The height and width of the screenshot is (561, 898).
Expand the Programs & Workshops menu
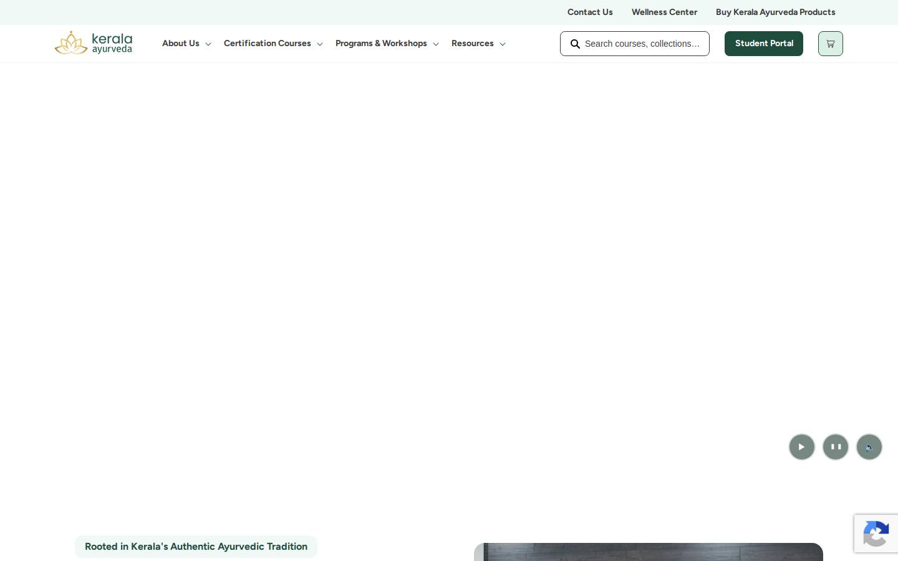(x=387, y=44)
